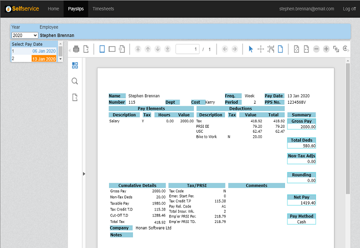Click the zoom in plus icon

click(x=326, y=49)
